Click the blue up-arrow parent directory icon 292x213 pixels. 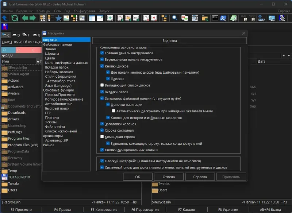[5, 18]
